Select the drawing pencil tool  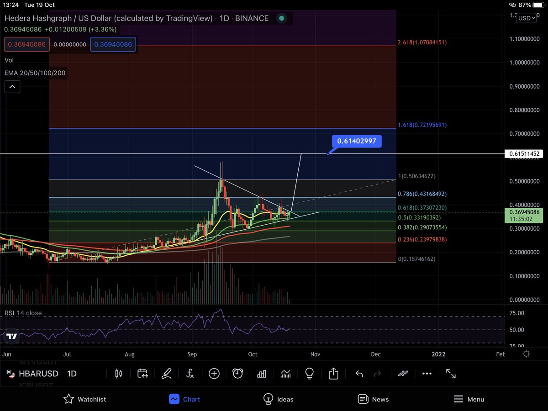click(x=166, y=374)
